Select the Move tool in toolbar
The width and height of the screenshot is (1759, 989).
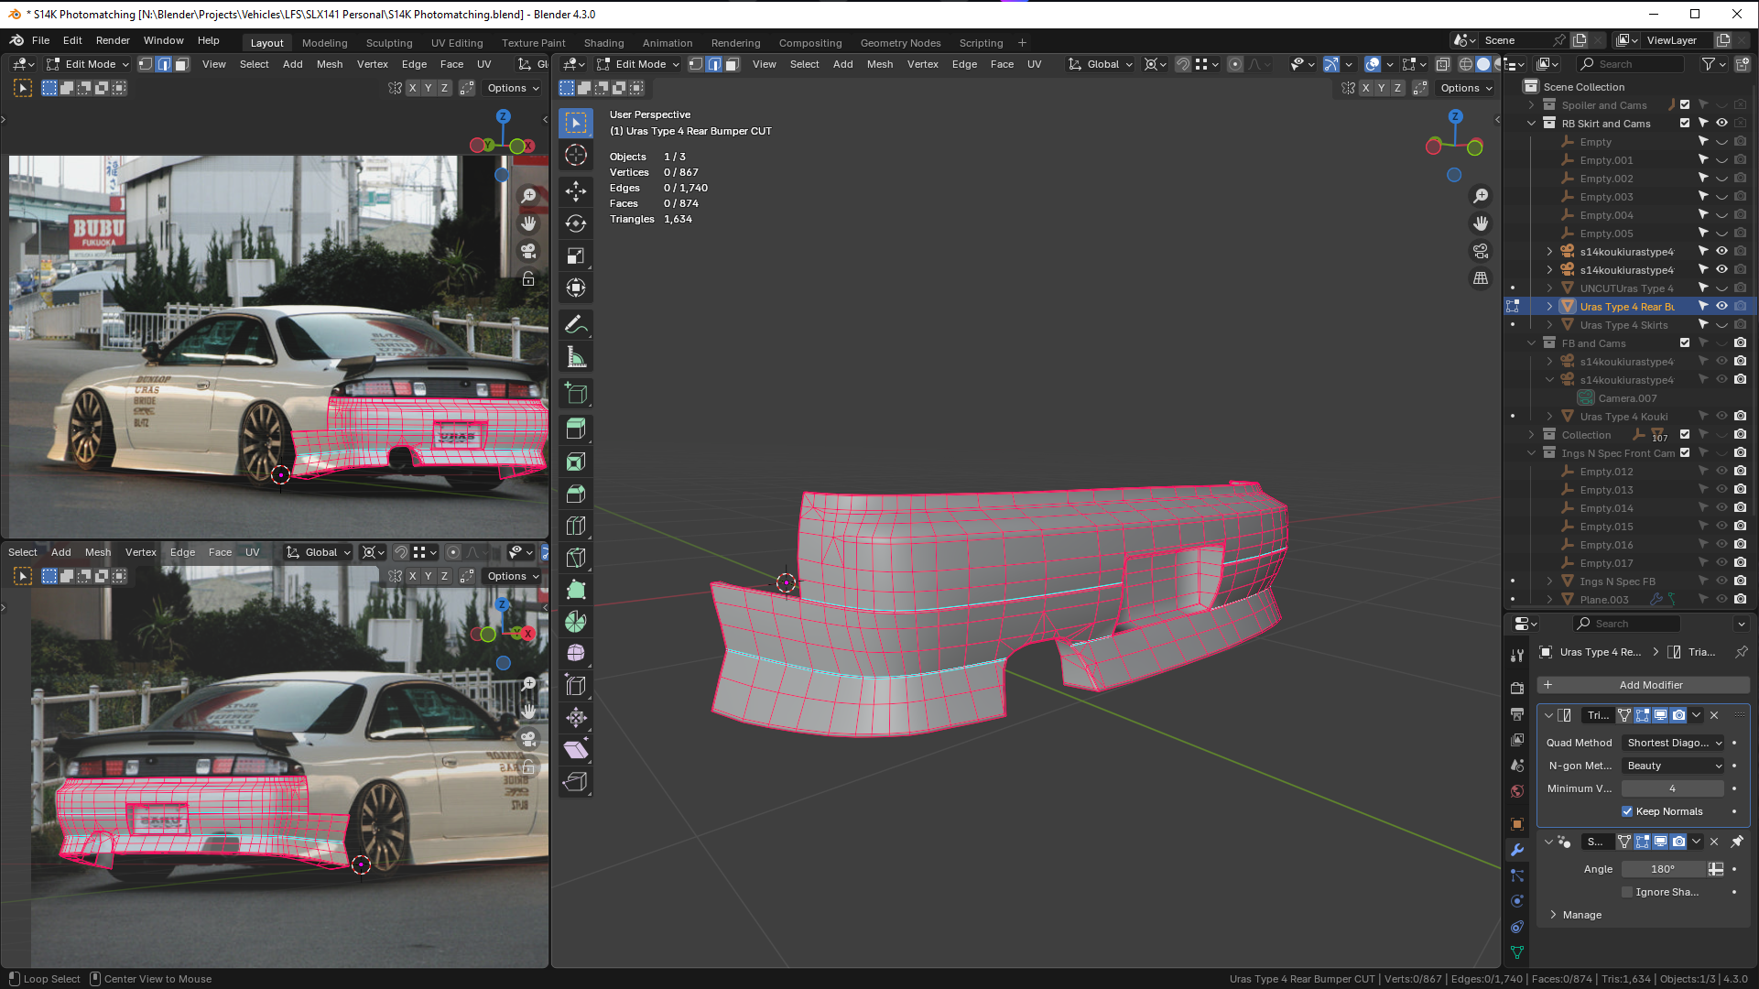(x=576, y=190)
